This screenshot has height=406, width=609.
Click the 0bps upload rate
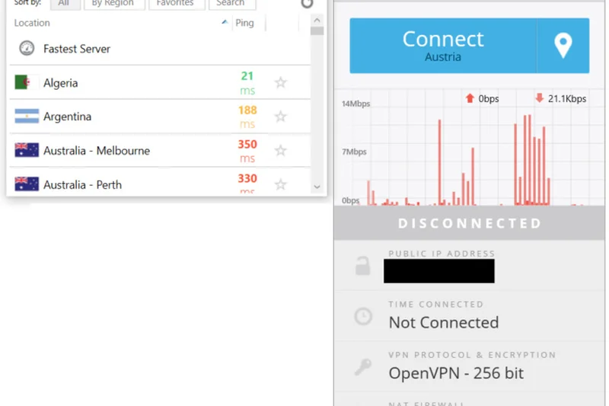(489, 99)
